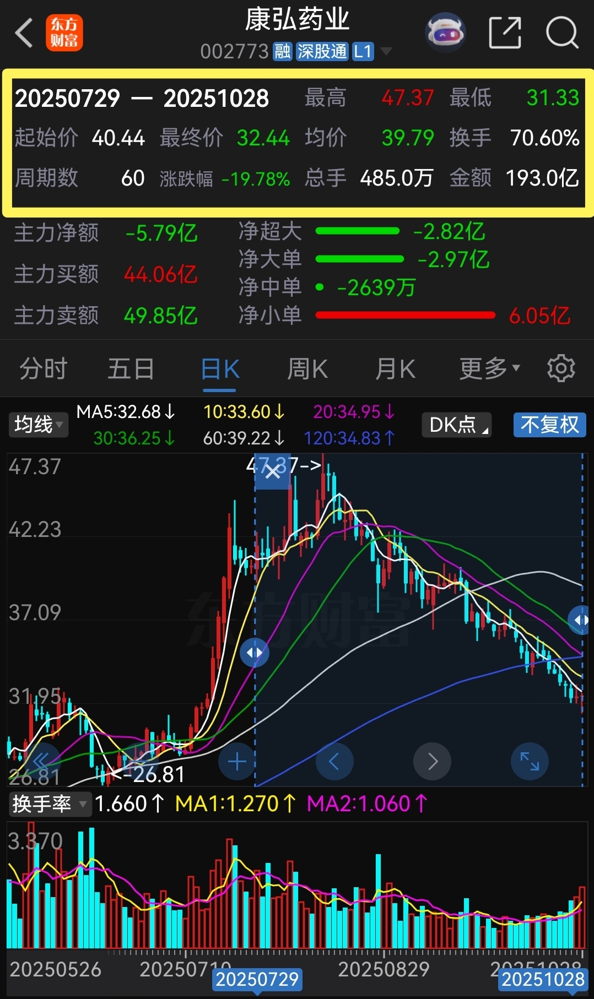Screen dimensions: 594x999
Task: Tap the 起始价 value 40.44
Action: tap(118, 138)
